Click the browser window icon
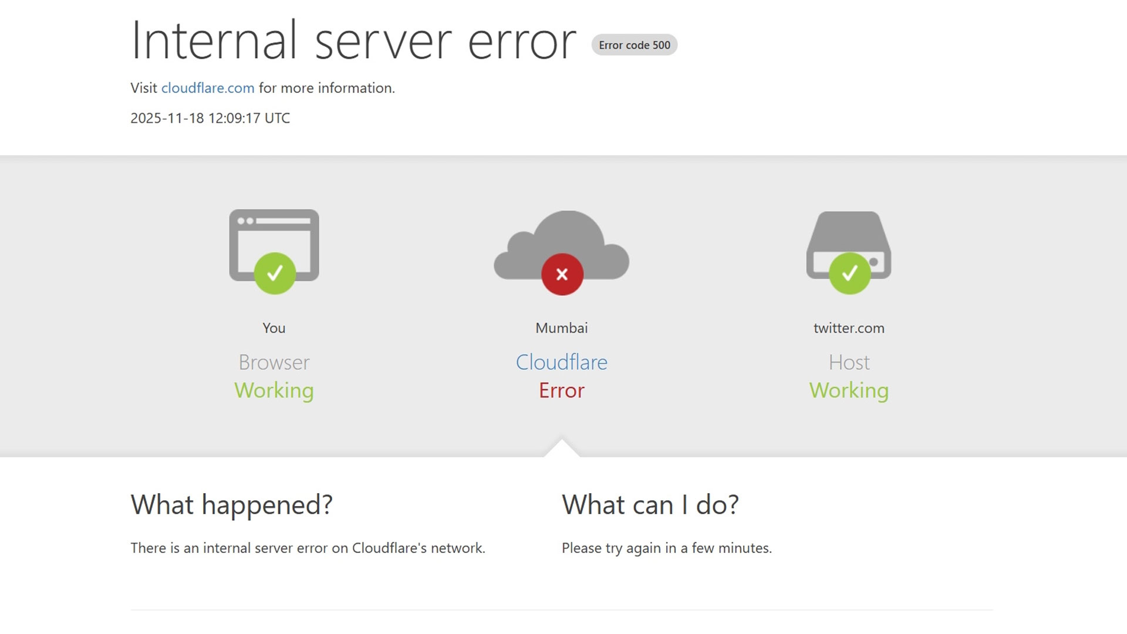 274,235
